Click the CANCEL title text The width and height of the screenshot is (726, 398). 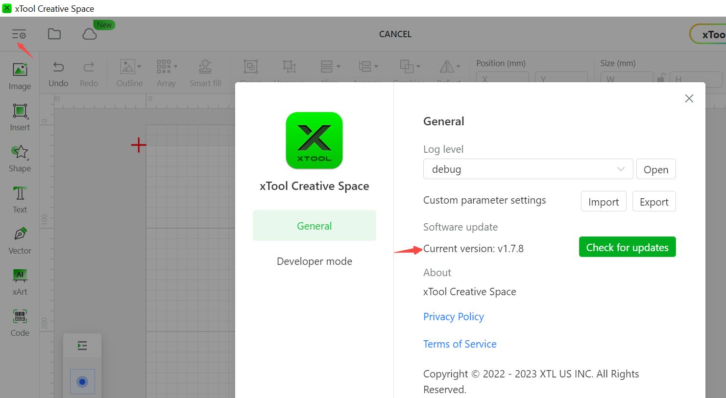(x=395, y=34)
